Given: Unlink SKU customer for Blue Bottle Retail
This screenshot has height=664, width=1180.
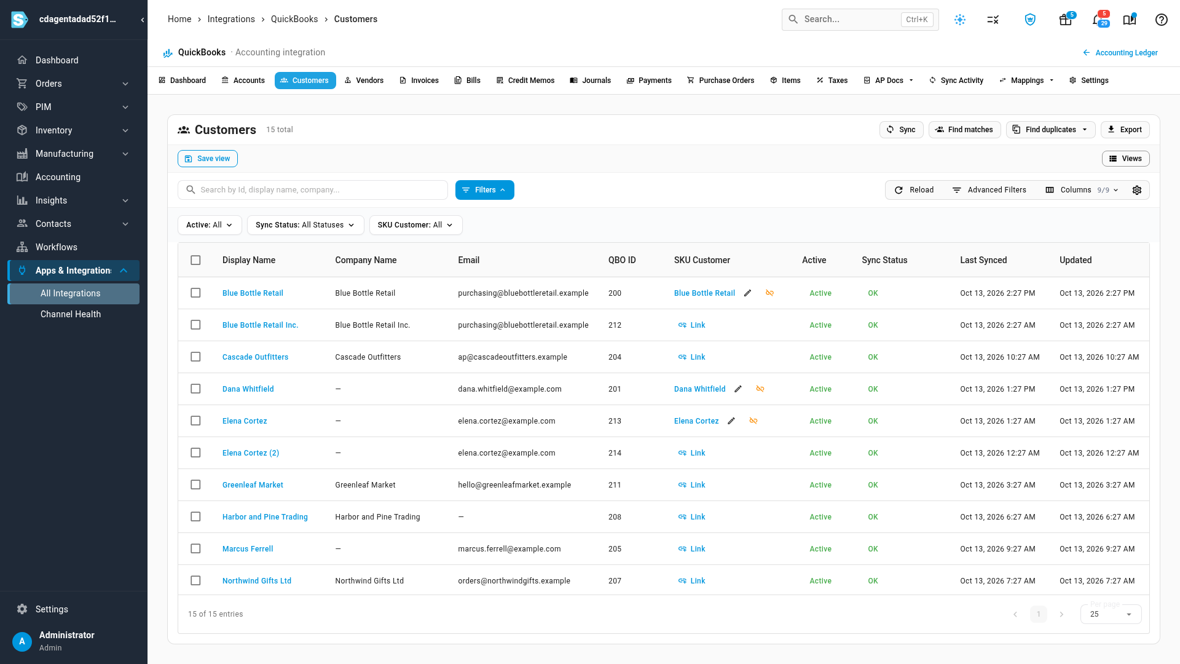Looking at the screenshot, I should point(769,293).
